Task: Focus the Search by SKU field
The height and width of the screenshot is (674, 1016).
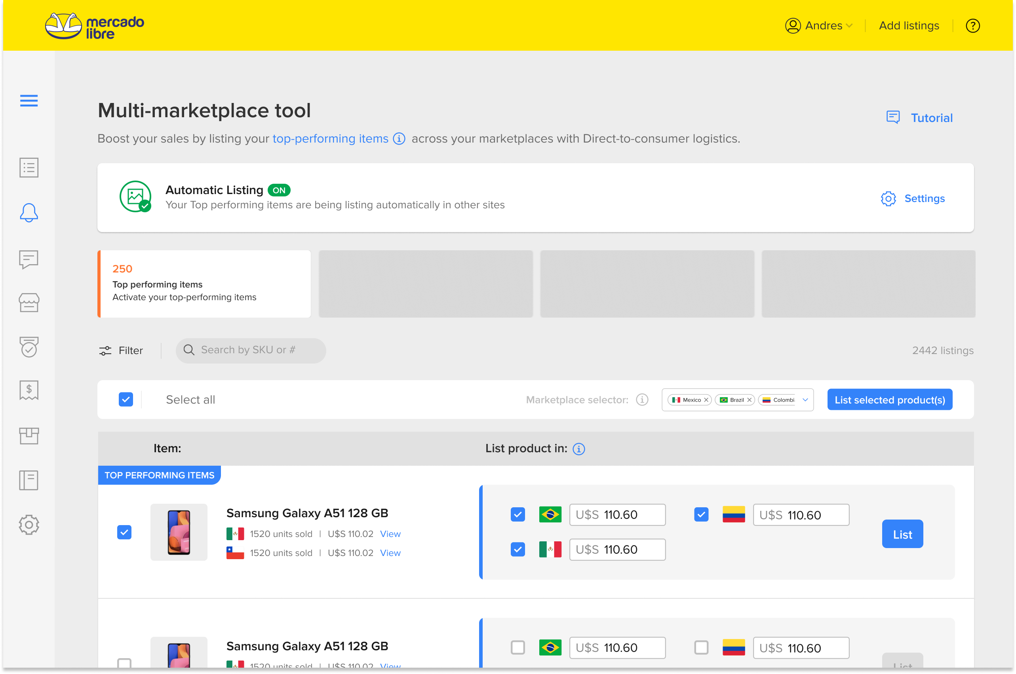Action: click(x=251, y=351)
